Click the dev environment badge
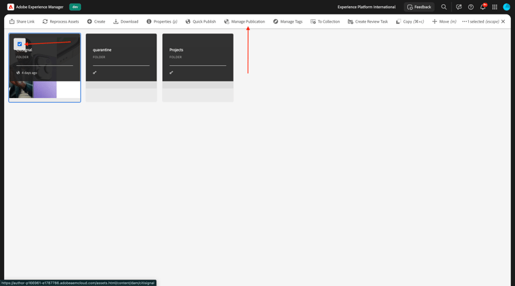The width and height of the screenshot is (515, 286). (x=76, y=7)
